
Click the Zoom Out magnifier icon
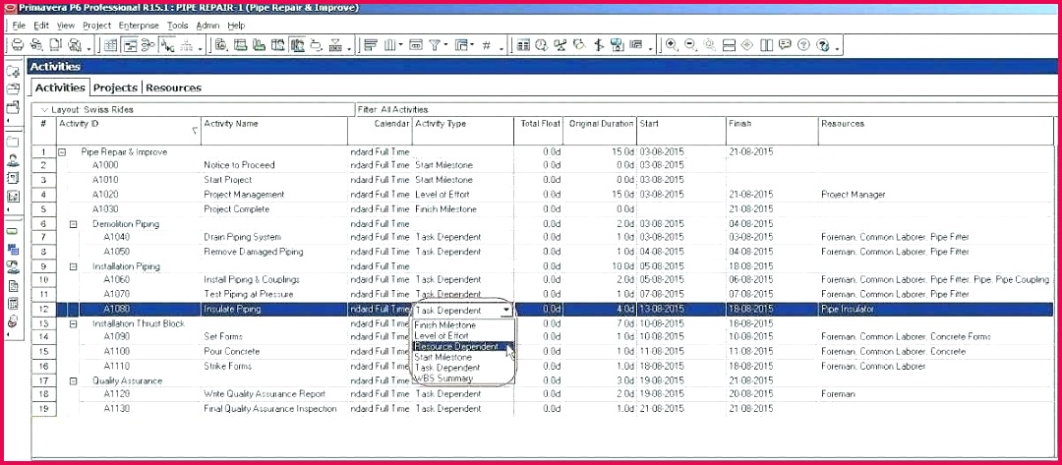690,45
